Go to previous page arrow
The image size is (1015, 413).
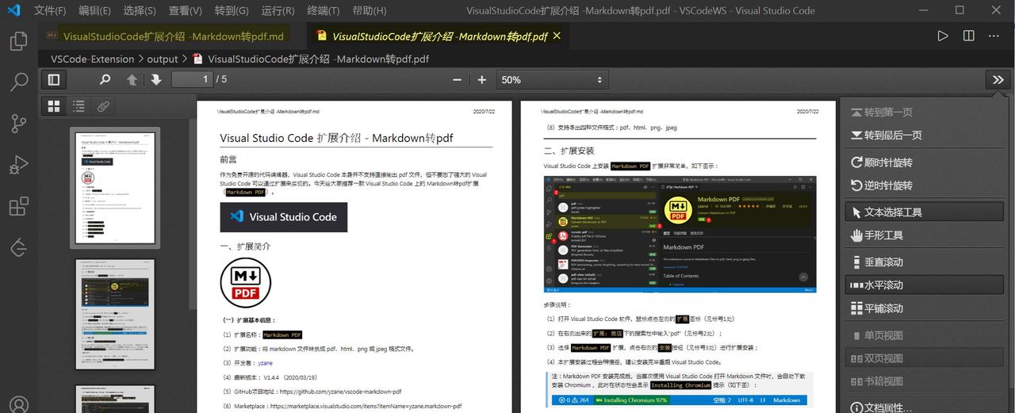click(132, 79)
